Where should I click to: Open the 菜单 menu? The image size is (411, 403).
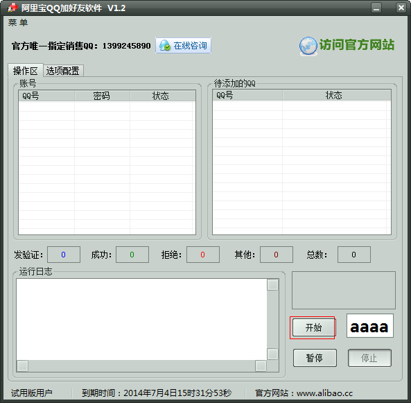click(x=18, y=23)
